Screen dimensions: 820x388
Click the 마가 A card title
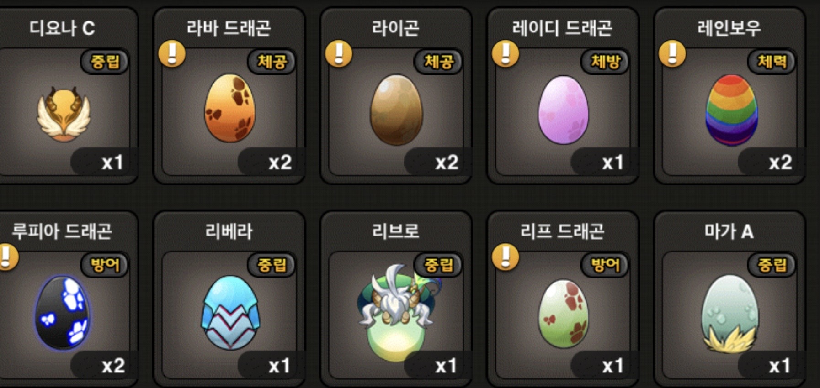point(729,231)
